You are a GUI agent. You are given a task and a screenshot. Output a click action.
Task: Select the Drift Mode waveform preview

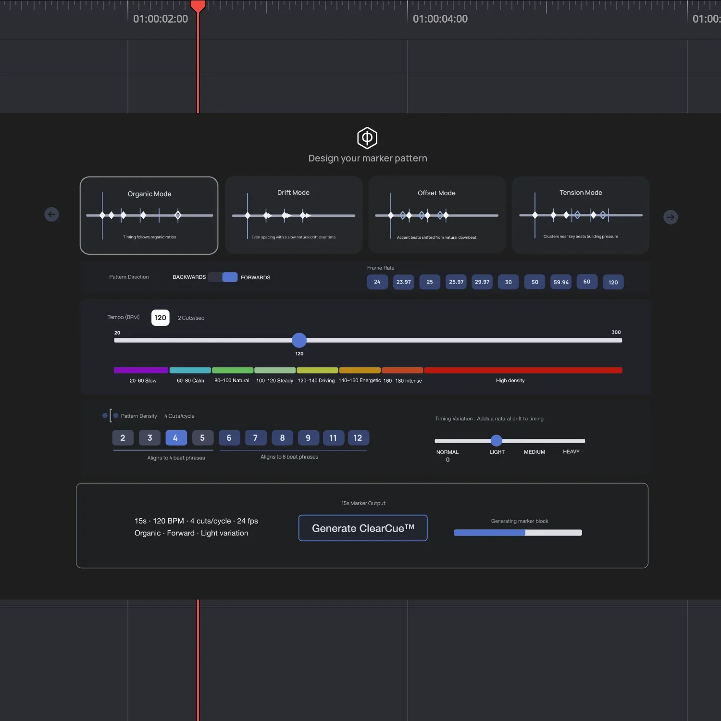(293, 215)
